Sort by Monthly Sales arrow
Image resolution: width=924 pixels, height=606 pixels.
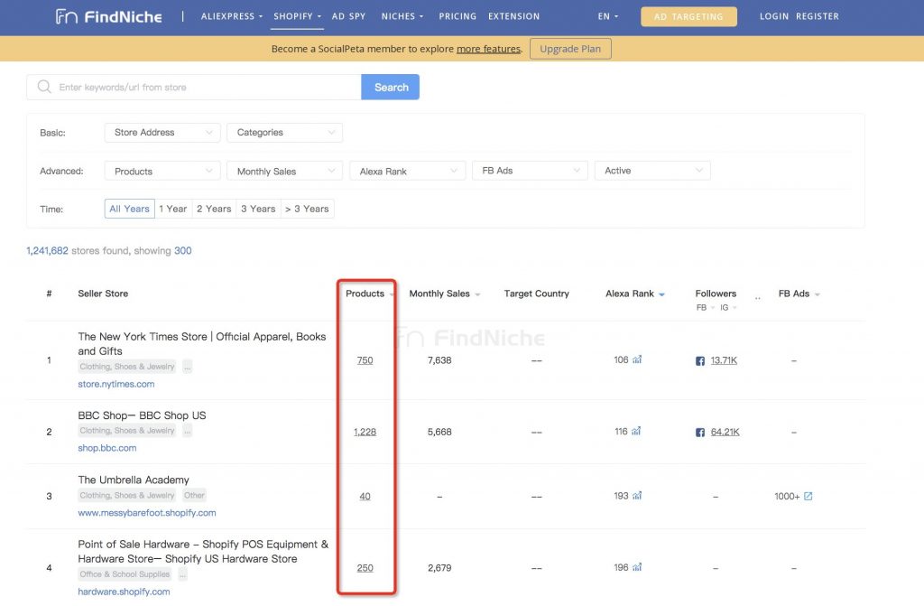(477, 294)
